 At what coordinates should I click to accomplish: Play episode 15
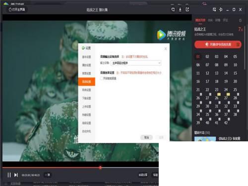(235, 73)
